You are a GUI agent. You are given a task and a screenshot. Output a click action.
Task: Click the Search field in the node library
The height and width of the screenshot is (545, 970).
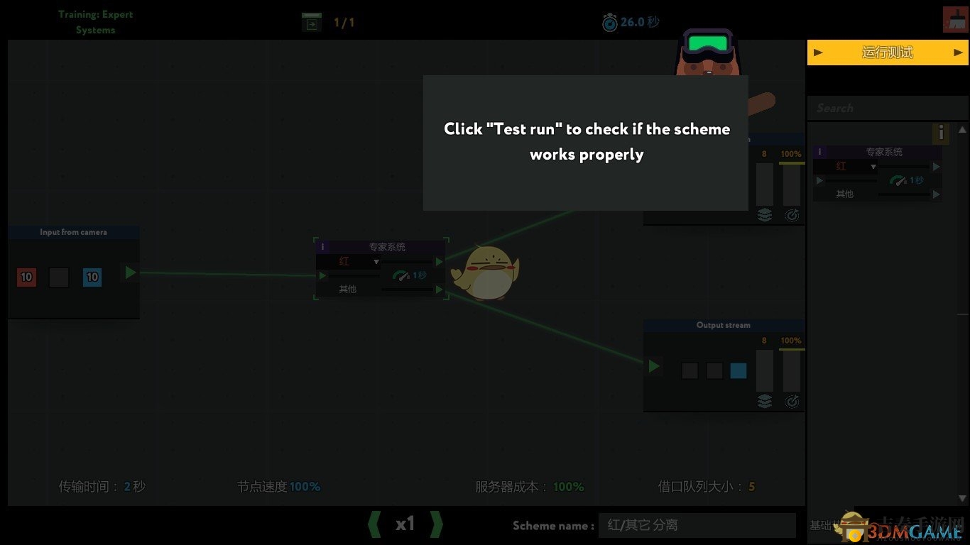click(877, 109)
